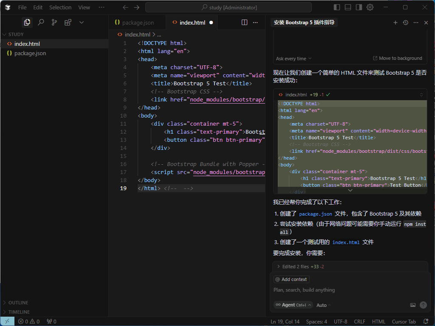This screenshot has width=435, height=326.
Task: Click the notifications bell in status bar
Action: click(x=426, y=321)
